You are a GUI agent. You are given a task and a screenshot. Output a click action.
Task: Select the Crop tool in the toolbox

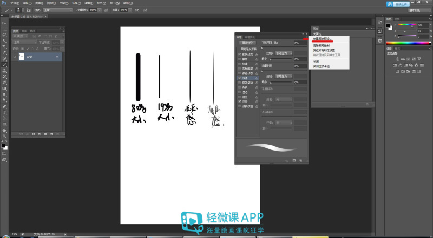4,46
